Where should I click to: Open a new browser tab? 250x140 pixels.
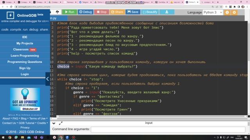click(x=218, y=2)
